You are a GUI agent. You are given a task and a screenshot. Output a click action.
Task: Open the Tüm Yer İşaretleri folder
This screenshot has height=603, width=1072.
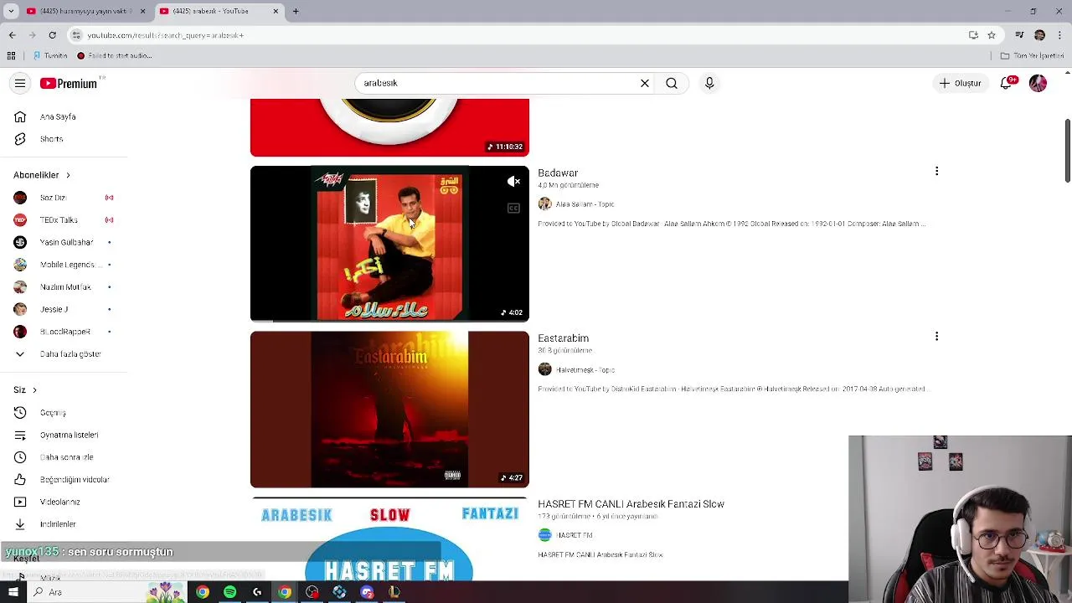(x=1032, y=56)
